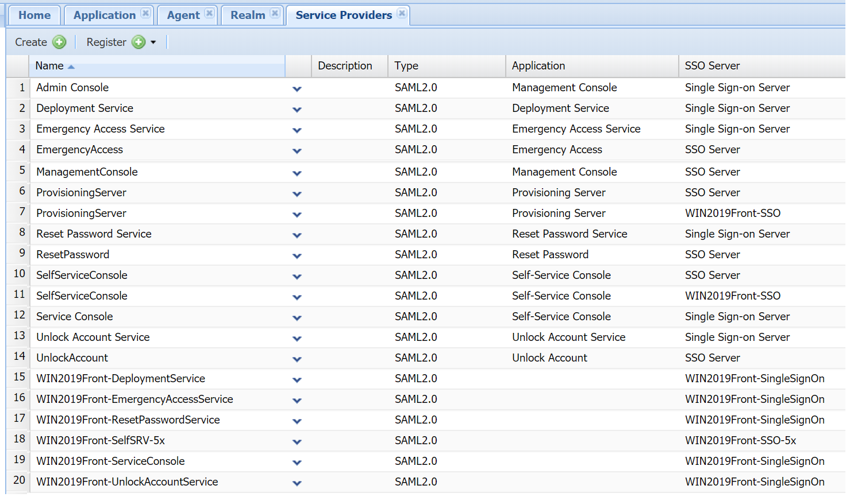Close the Application tab
The height and width of the screenshot is (497, 850).
[x=146, y=13]
